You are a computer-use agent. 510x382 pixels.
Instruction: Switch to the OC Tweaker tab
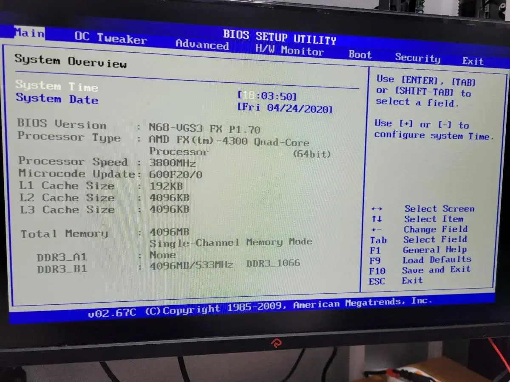[110, 38]
